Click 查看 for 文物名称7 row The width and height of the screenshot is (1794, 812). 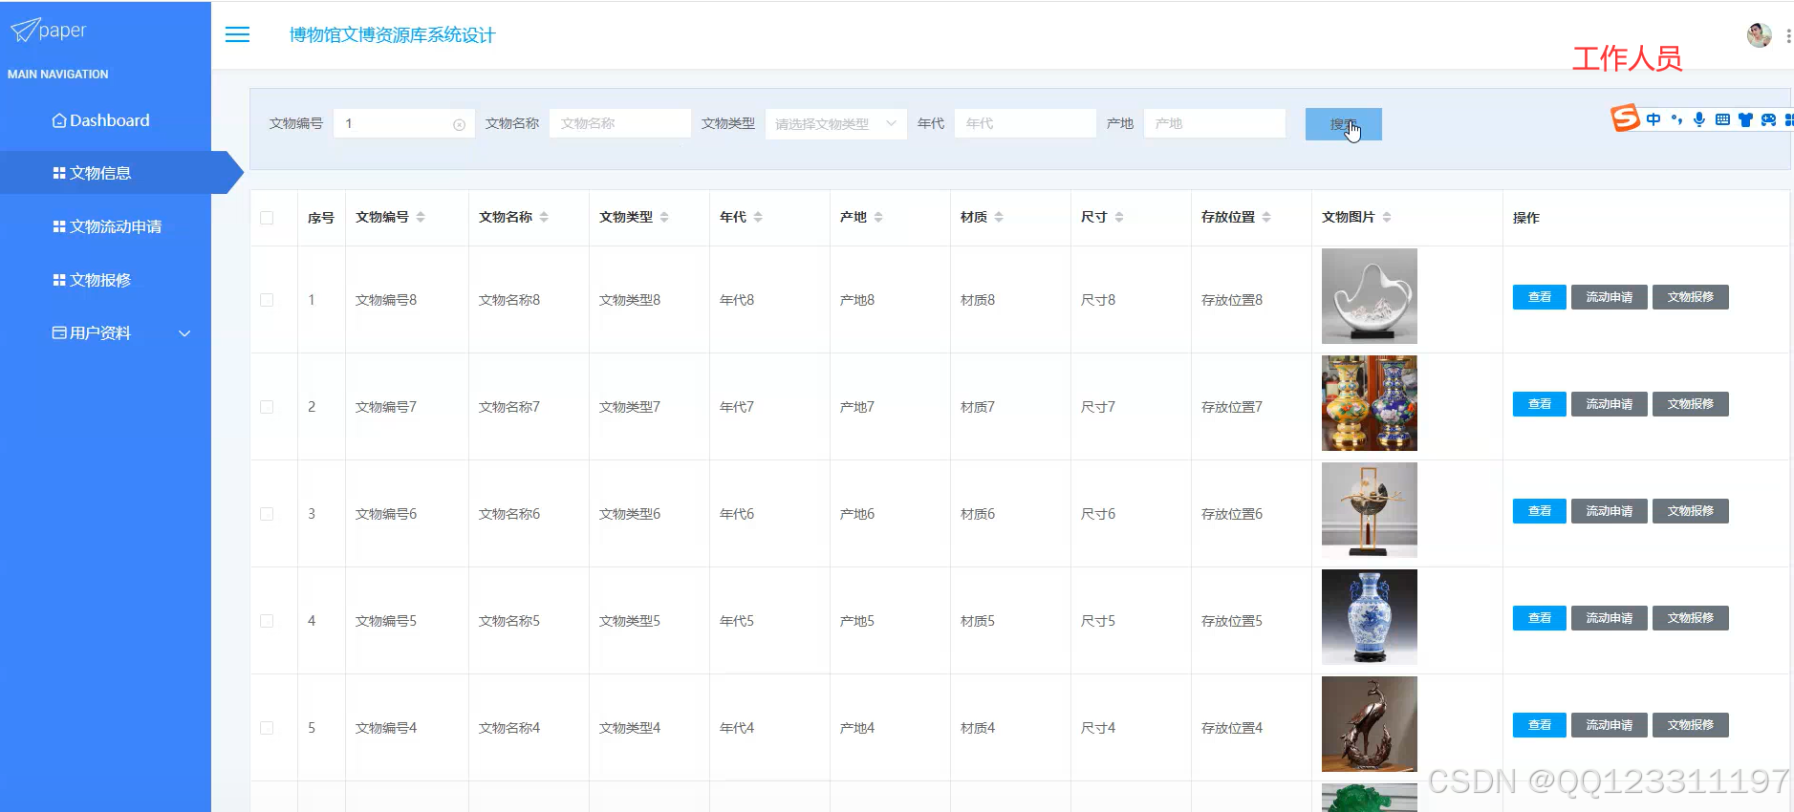click(1539, 404)
